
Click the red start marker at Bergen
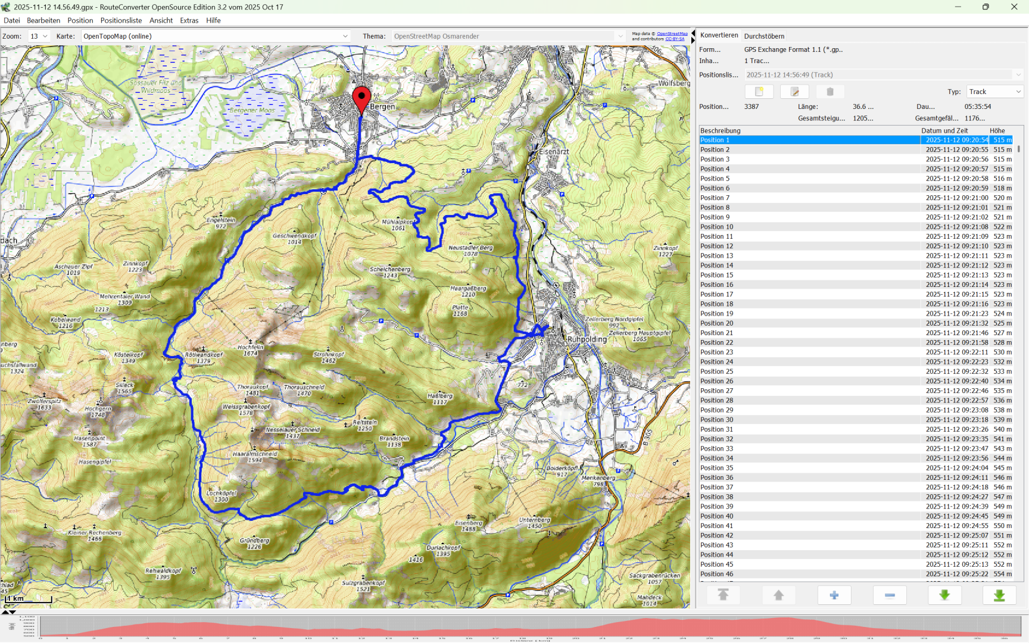point(361,98)
